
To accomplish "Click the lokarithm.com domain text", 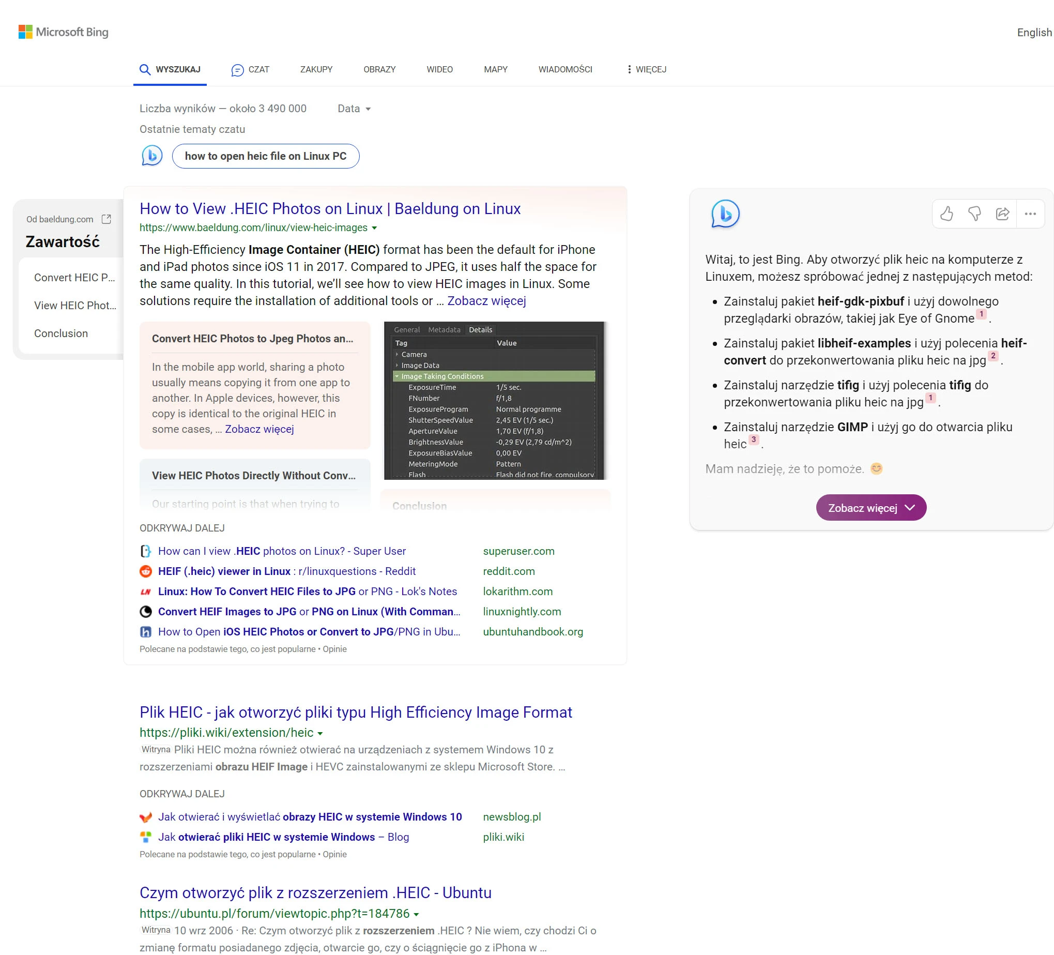I will coord(517,592).
